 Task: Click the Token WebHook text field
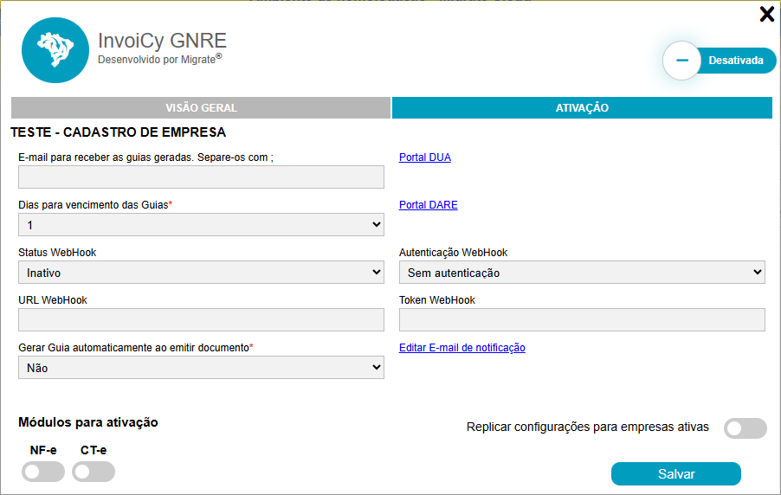coord(582,320)
